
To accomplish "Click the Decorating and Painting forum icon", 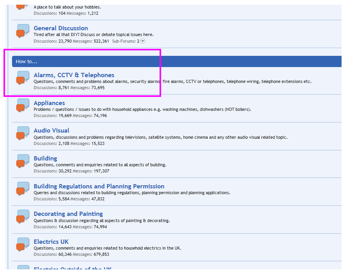I will pyautogui.click(x=22, y=217).
